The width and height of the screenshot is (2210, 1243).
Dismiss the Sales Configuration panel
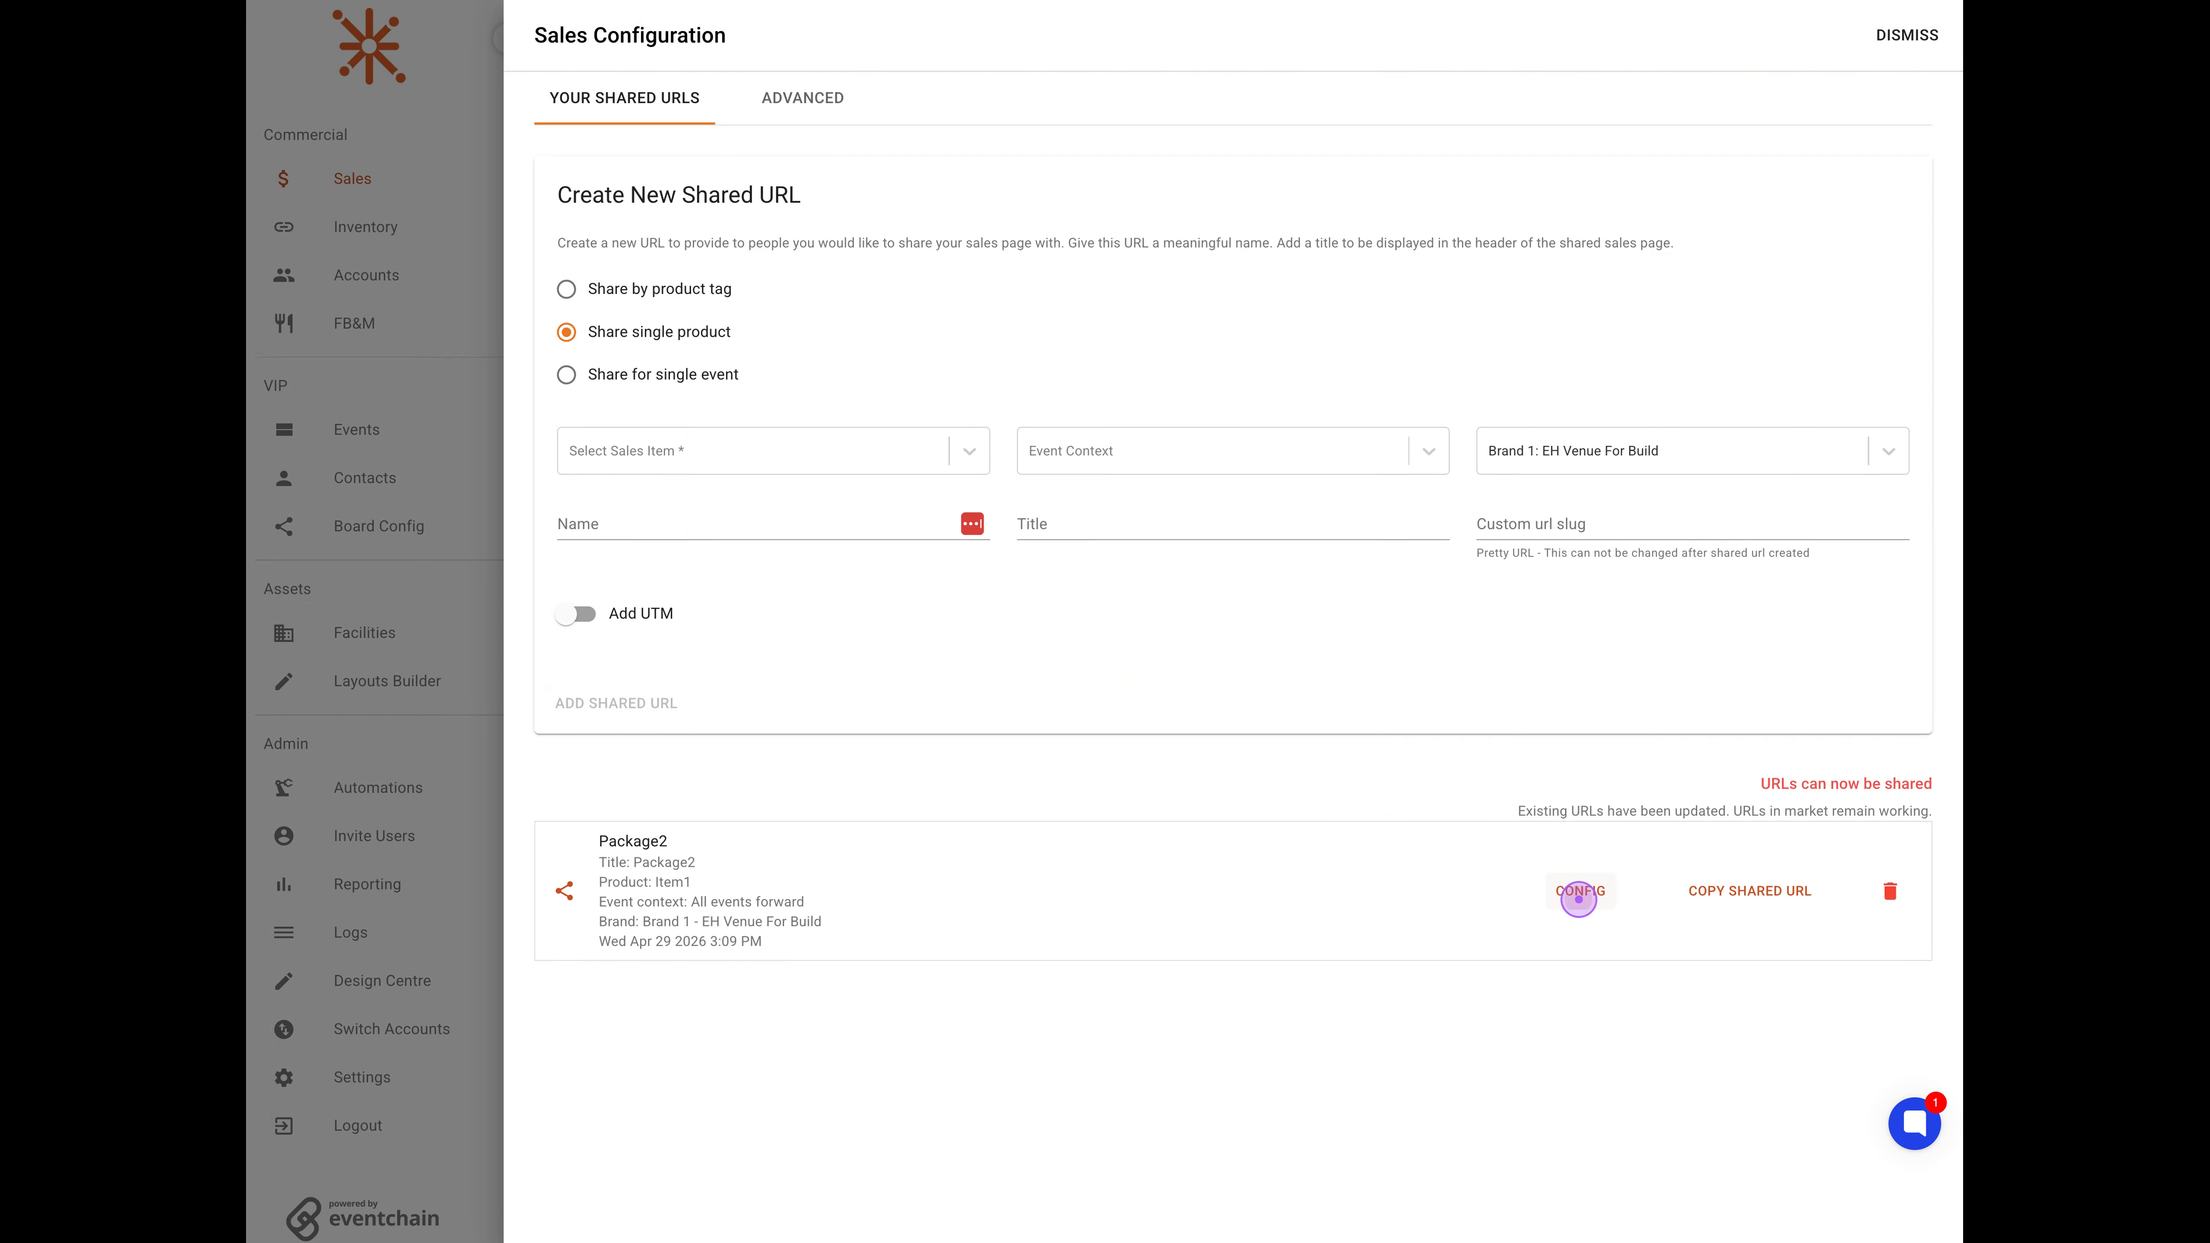click(1906, 35)
